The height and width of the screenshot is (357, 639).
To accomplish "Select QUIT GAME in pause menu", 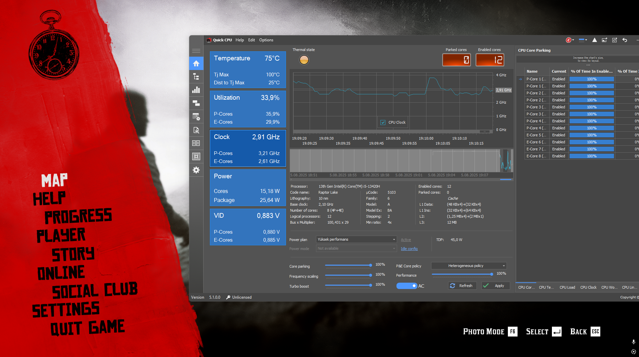I will (87, 328).
